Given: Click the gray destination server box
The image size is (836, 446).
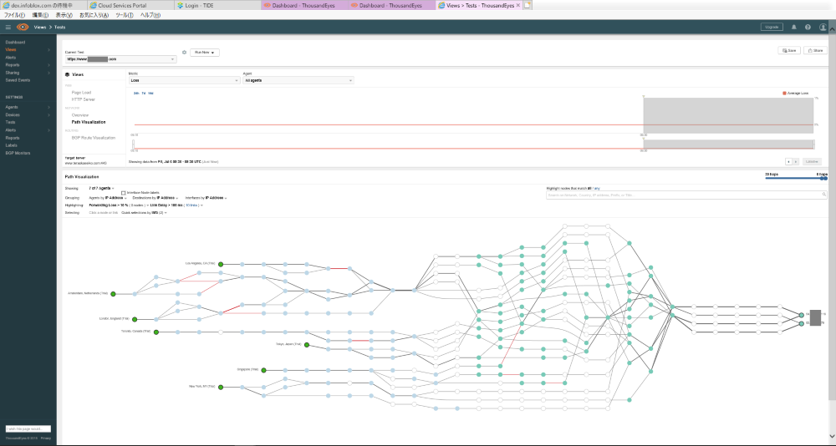Looking at the screenshot, I should (815, 318).
